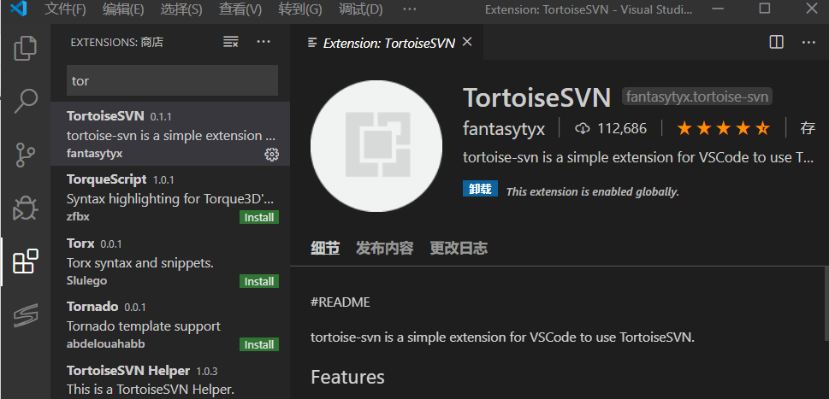Click the download count 112,686
The width and height of the screenshot is (829, 399).
pos(611,128)
